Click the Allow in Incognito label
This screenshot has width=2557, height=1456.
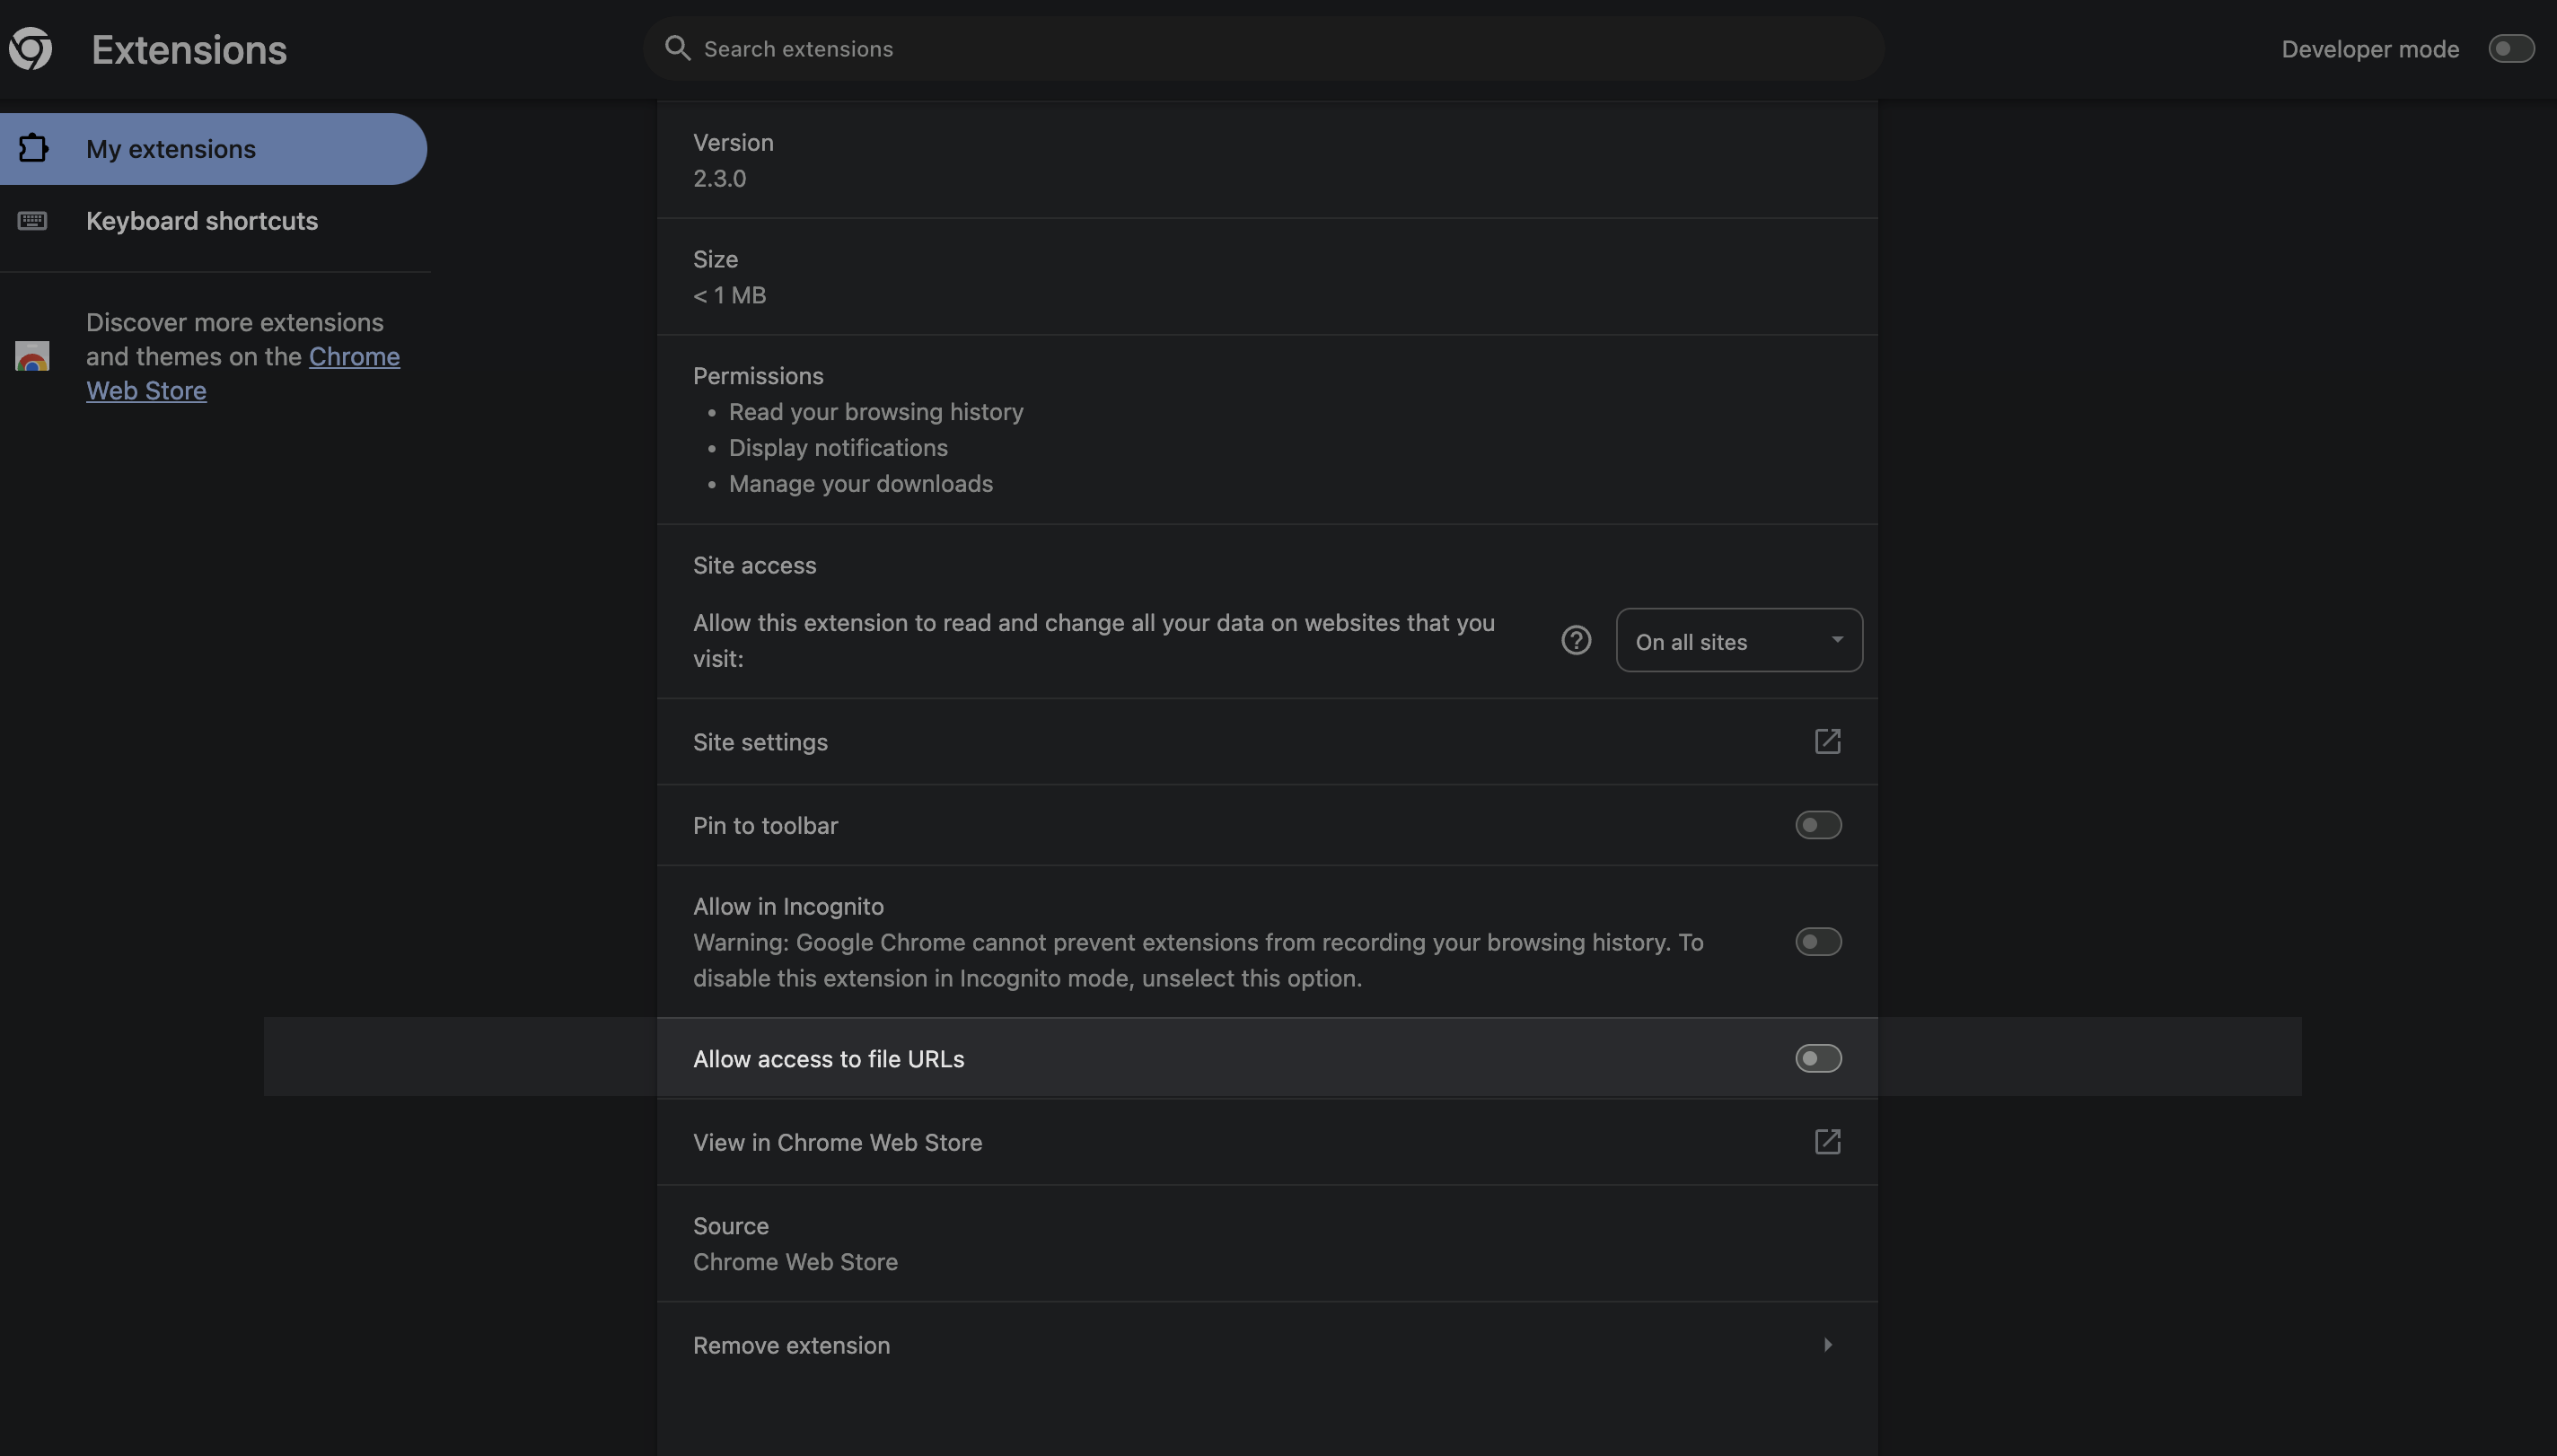tap(788, 906)
